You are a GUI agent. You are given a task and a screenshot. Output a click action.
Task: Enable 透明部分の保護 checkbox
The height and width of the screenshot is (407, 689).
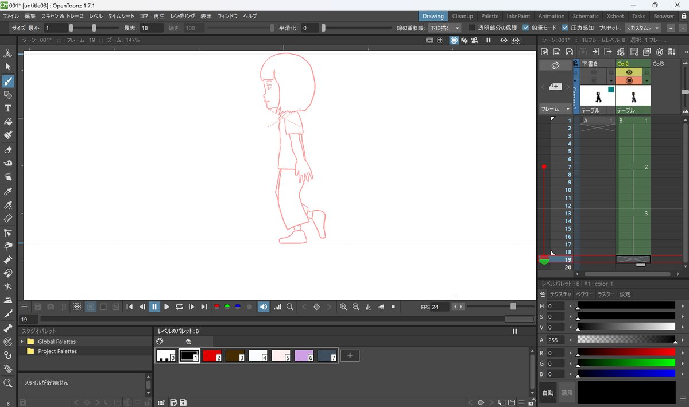point(472,28)
